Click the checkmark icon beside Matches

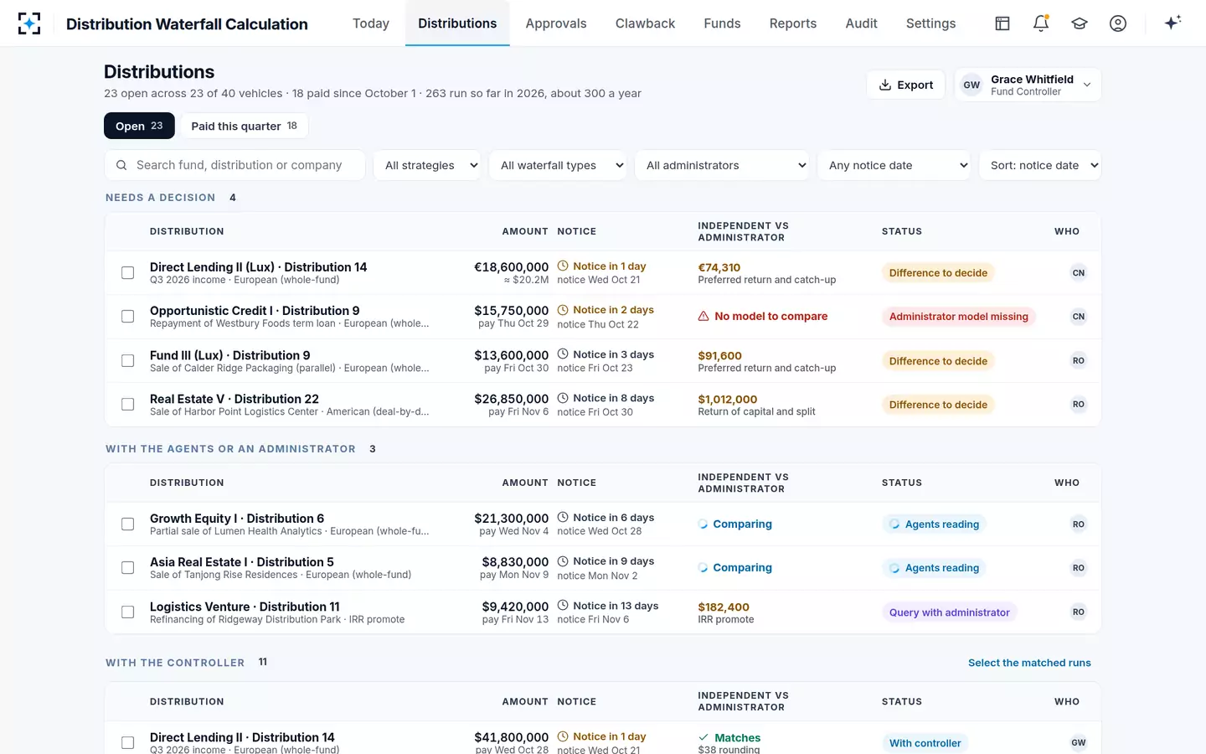[703, 738]
